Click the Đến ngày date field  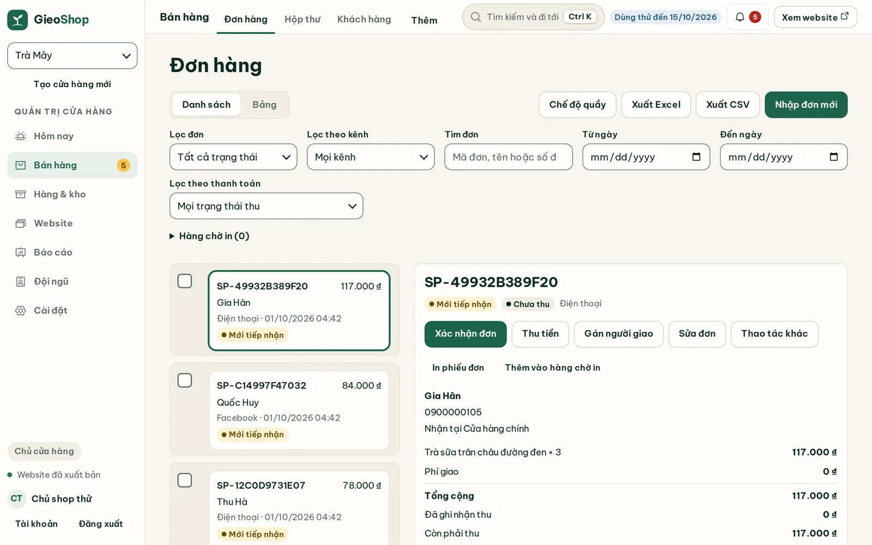pos(783,157)
